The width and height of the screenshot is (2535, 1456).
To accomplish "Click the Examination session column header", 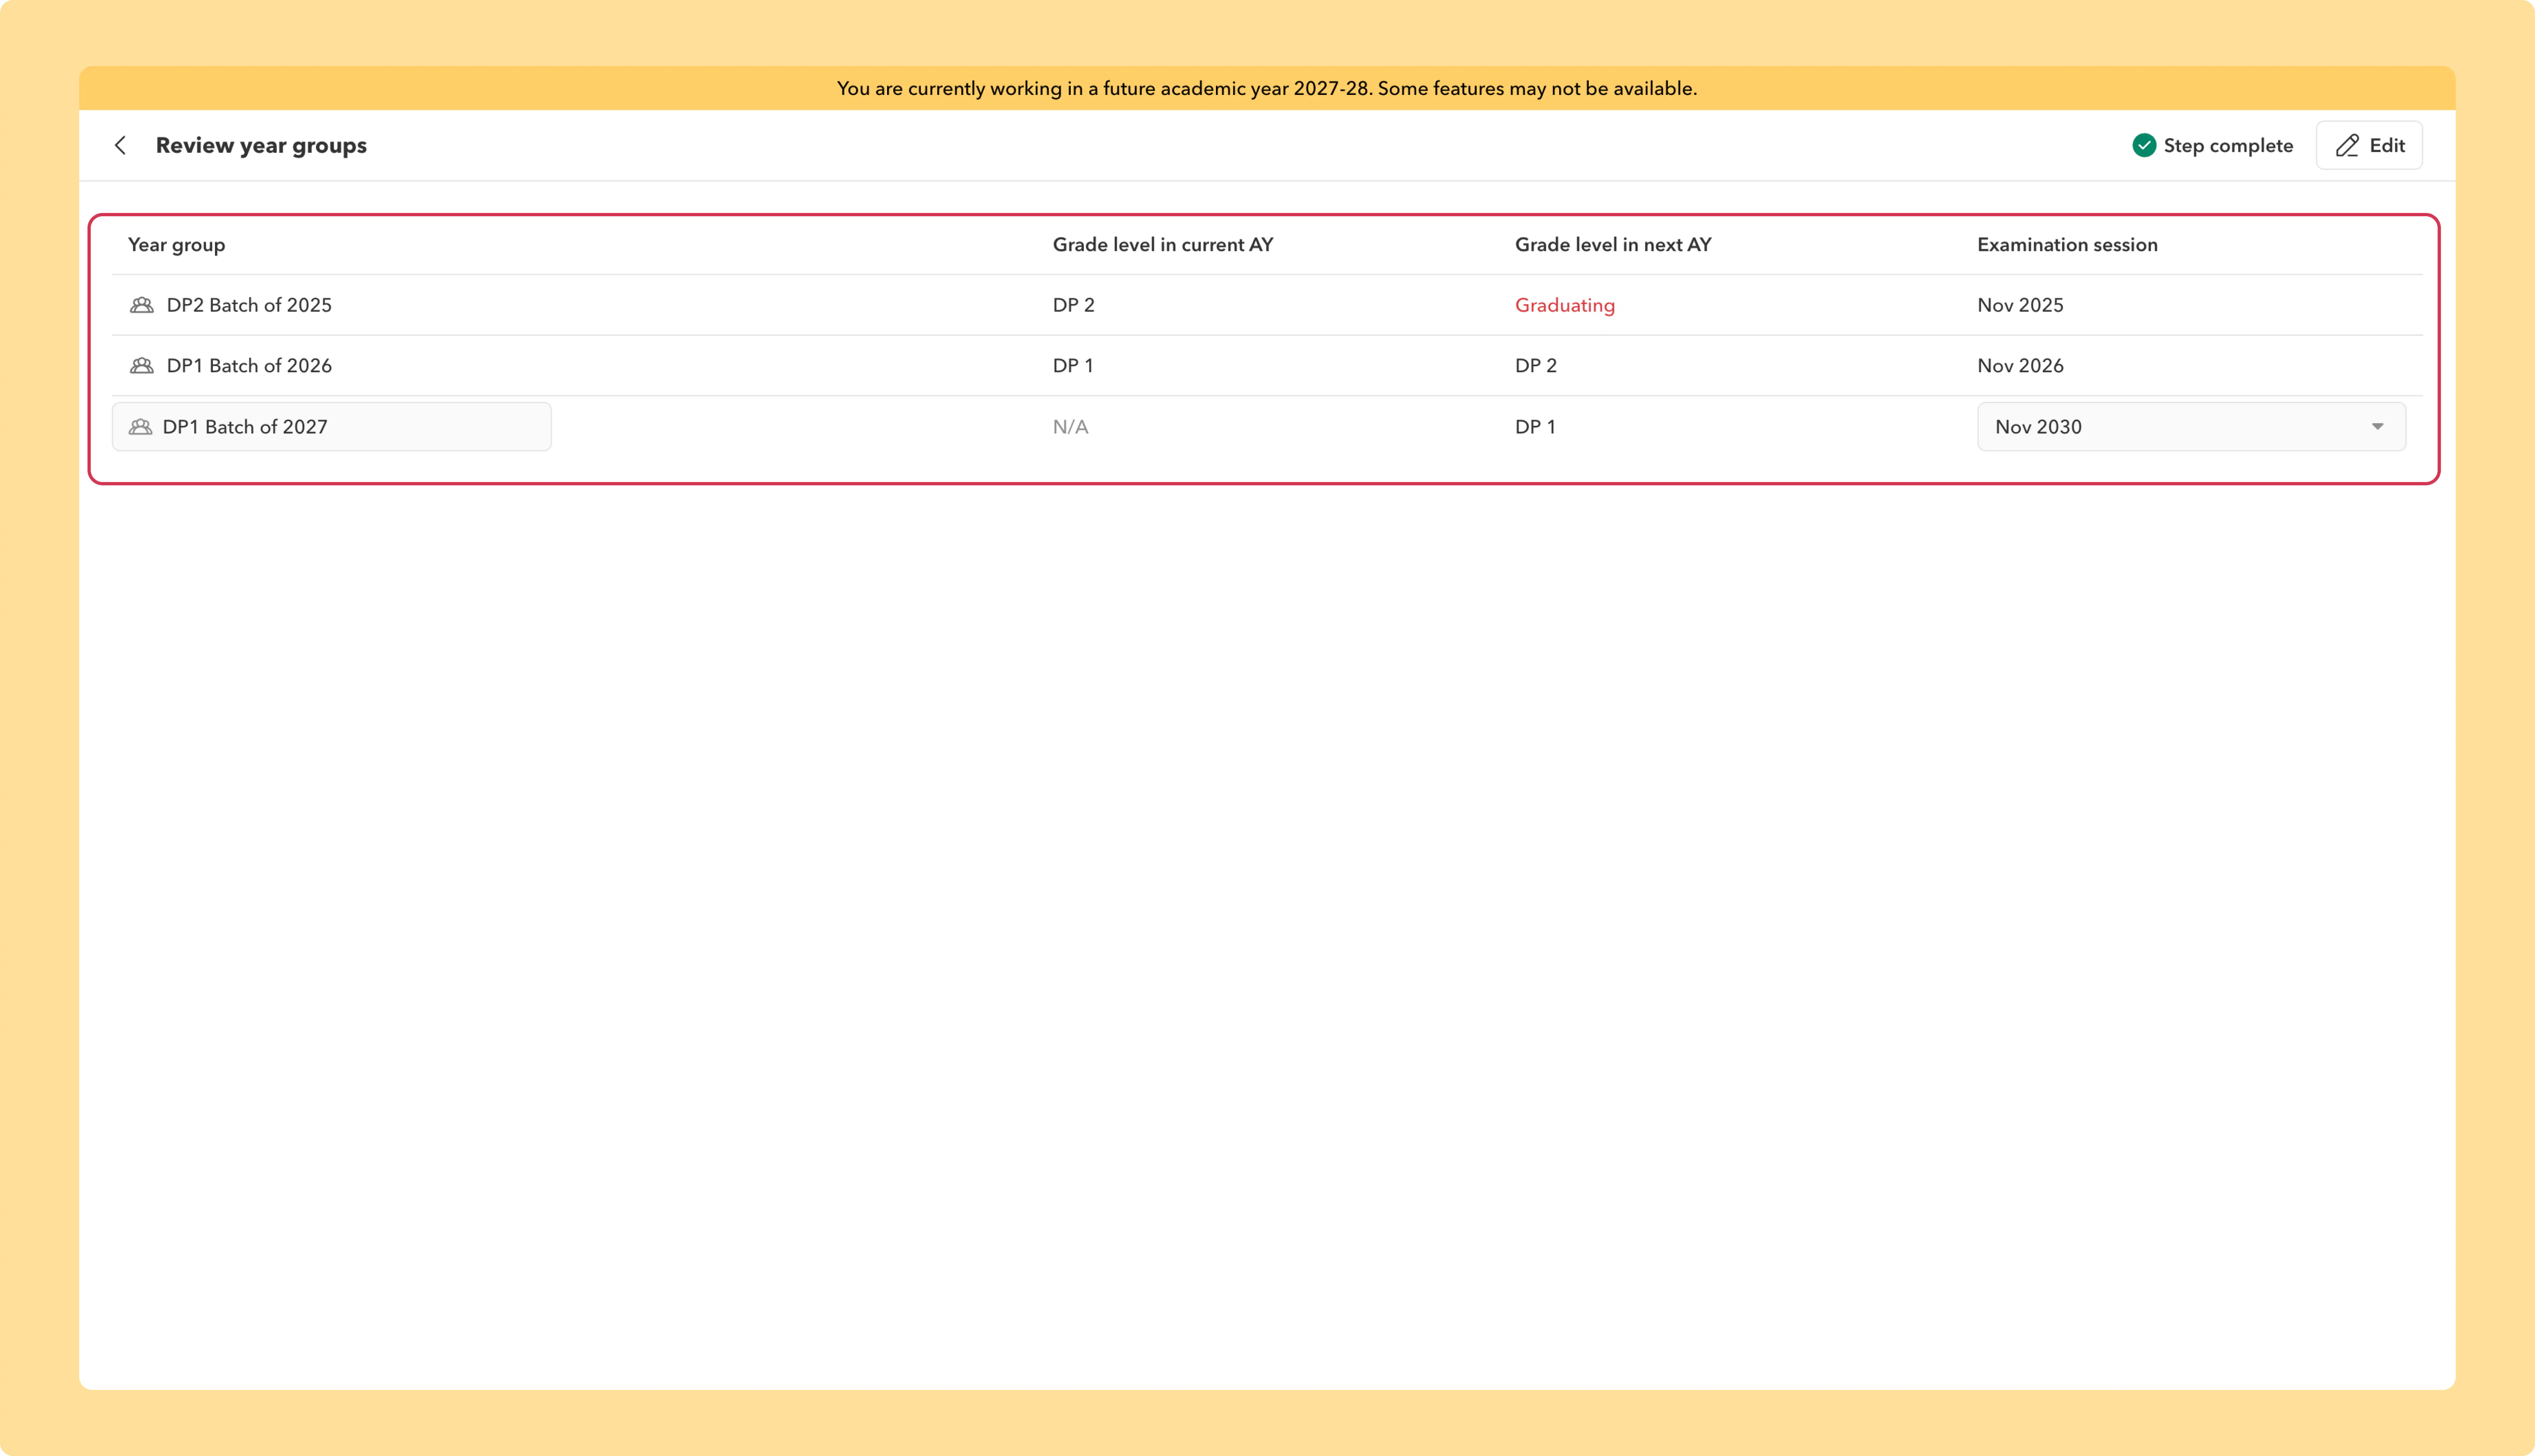I will pyautogui.click(x=2067, y=245).
